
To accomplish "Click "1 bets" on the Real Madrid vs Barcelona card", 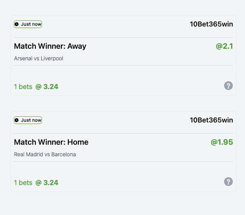I will coord(23,183).
